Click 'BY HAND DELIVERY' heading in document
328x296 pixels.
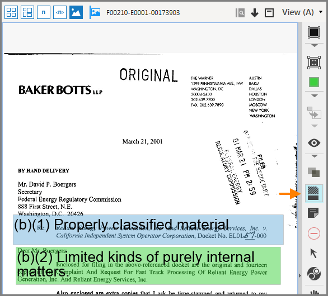[x=44, y=171]
